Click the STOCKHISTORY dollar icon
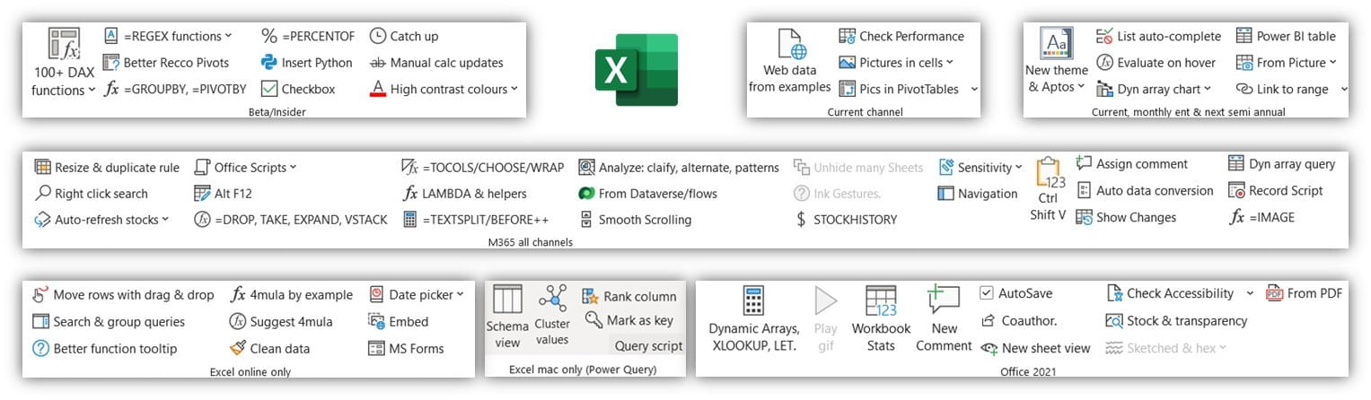The image size is (1371, 400). pyautogui.click(x=801, y=220)
